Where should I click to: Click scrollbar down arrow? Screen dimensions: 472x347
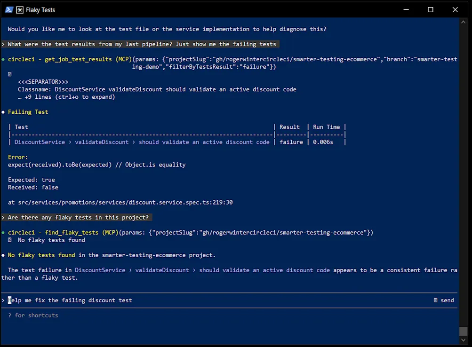point(463,340)
